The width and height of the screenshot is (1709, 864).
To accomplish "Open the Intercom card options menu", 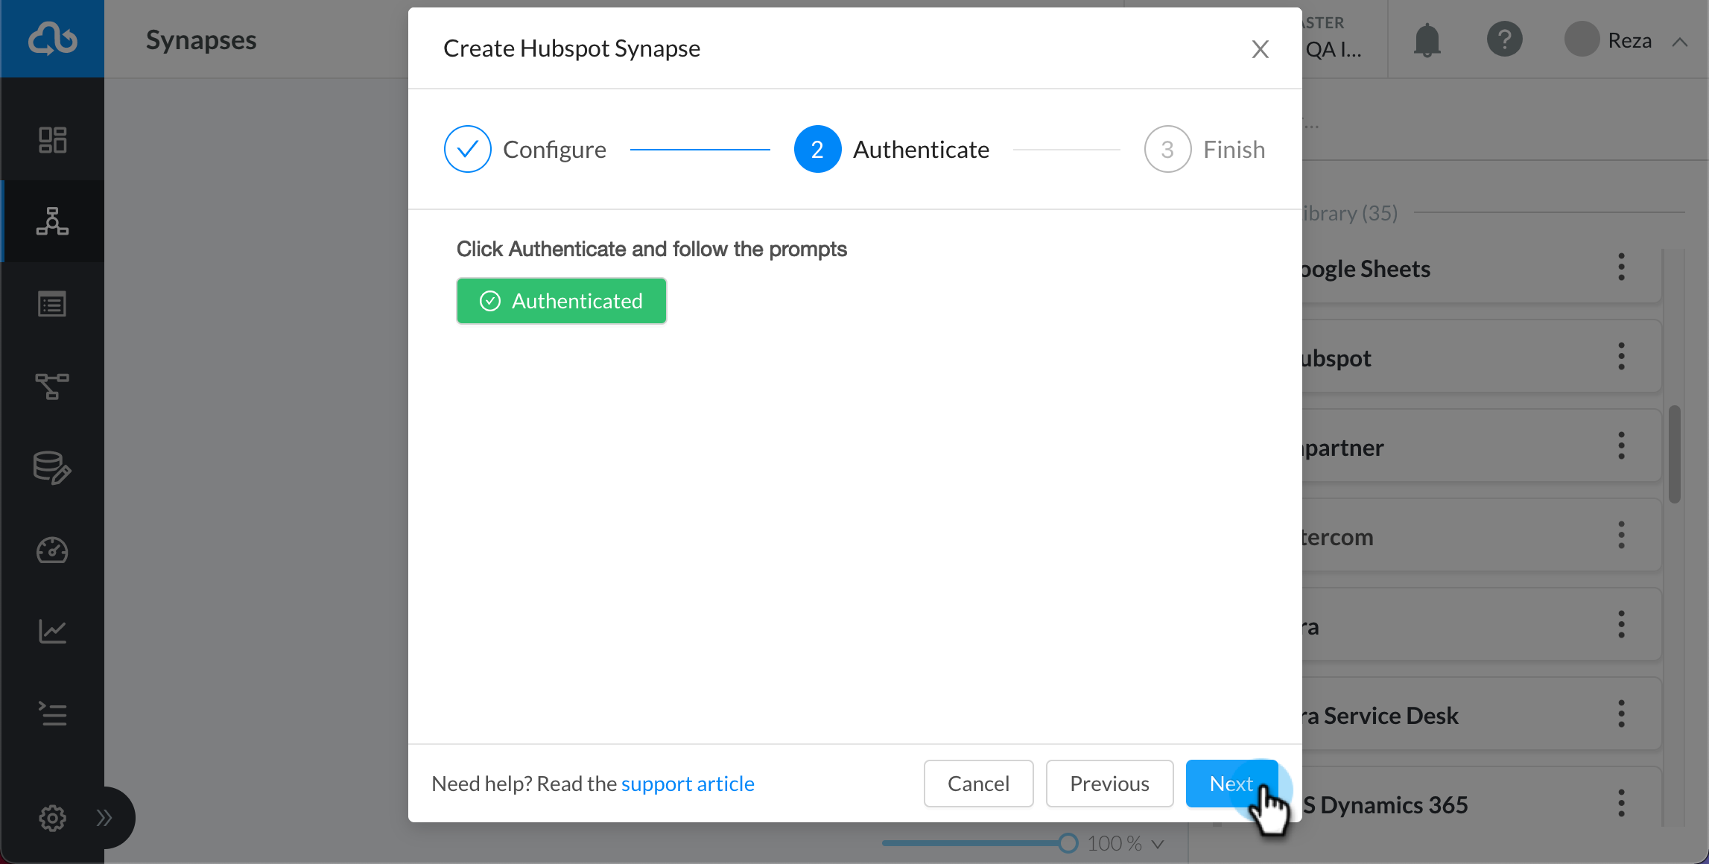I will click(x=1622, y=536).
